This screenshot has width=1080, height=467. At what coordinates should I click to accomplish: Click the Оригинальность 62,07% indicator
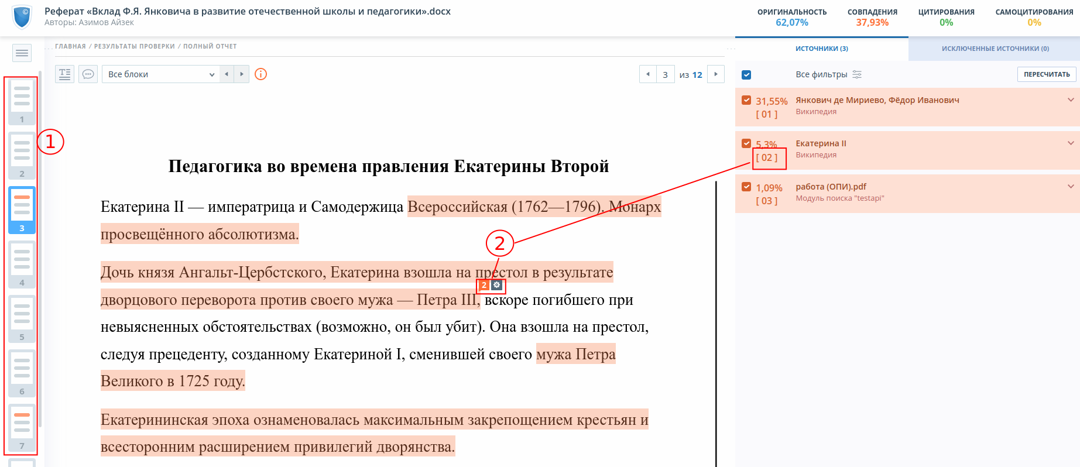(x=792, y=18)
